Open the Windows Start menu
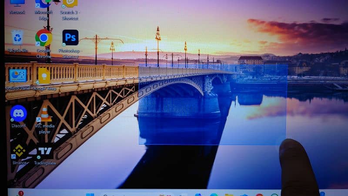Screen dimensions: 348x196 (90, 194)
